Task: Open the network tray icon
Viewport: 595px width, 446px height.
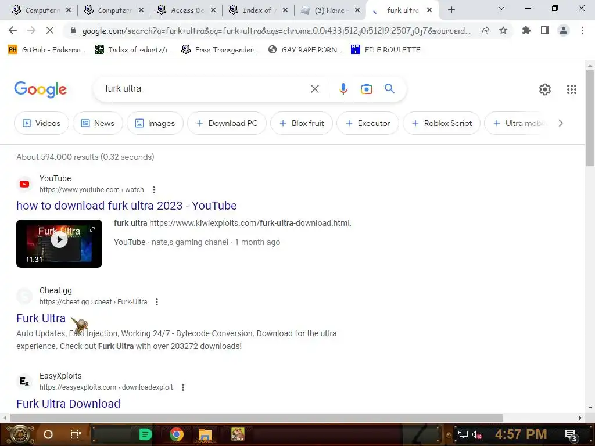Action: 463,434
